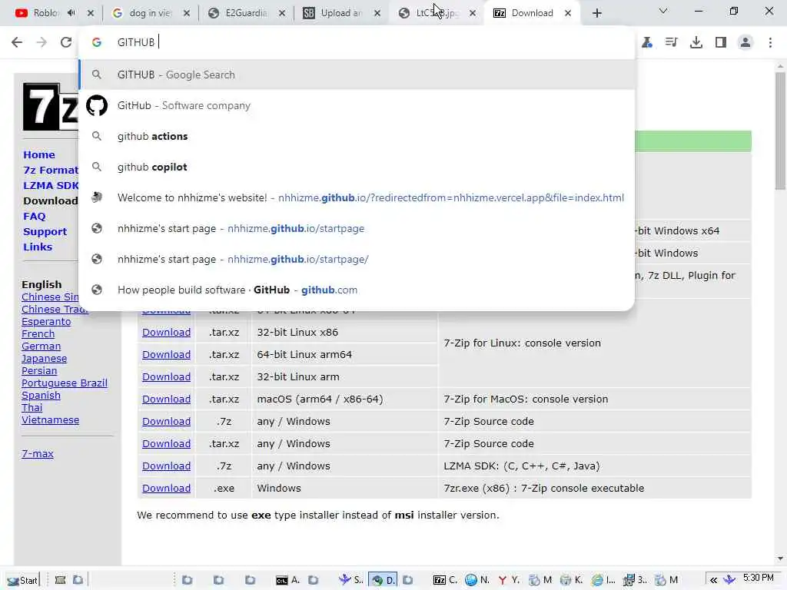Open the 7-max link

pyautogui.click(x=38, y=453)
